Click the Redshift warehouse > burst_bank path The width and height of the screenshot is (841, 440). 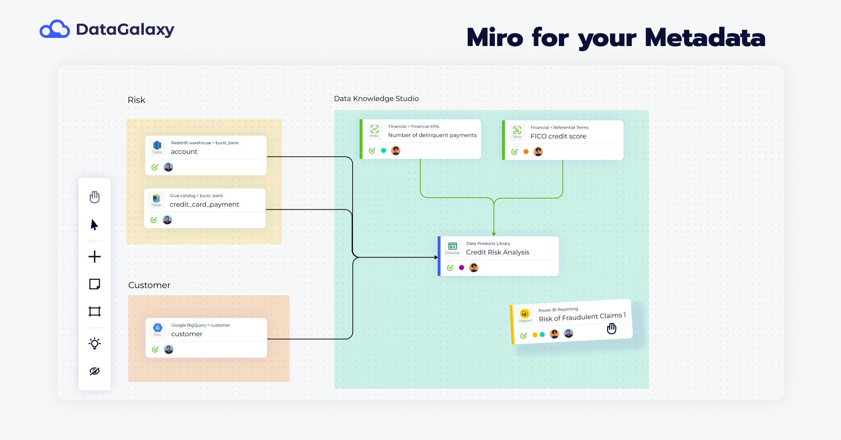tap(205, 143)
